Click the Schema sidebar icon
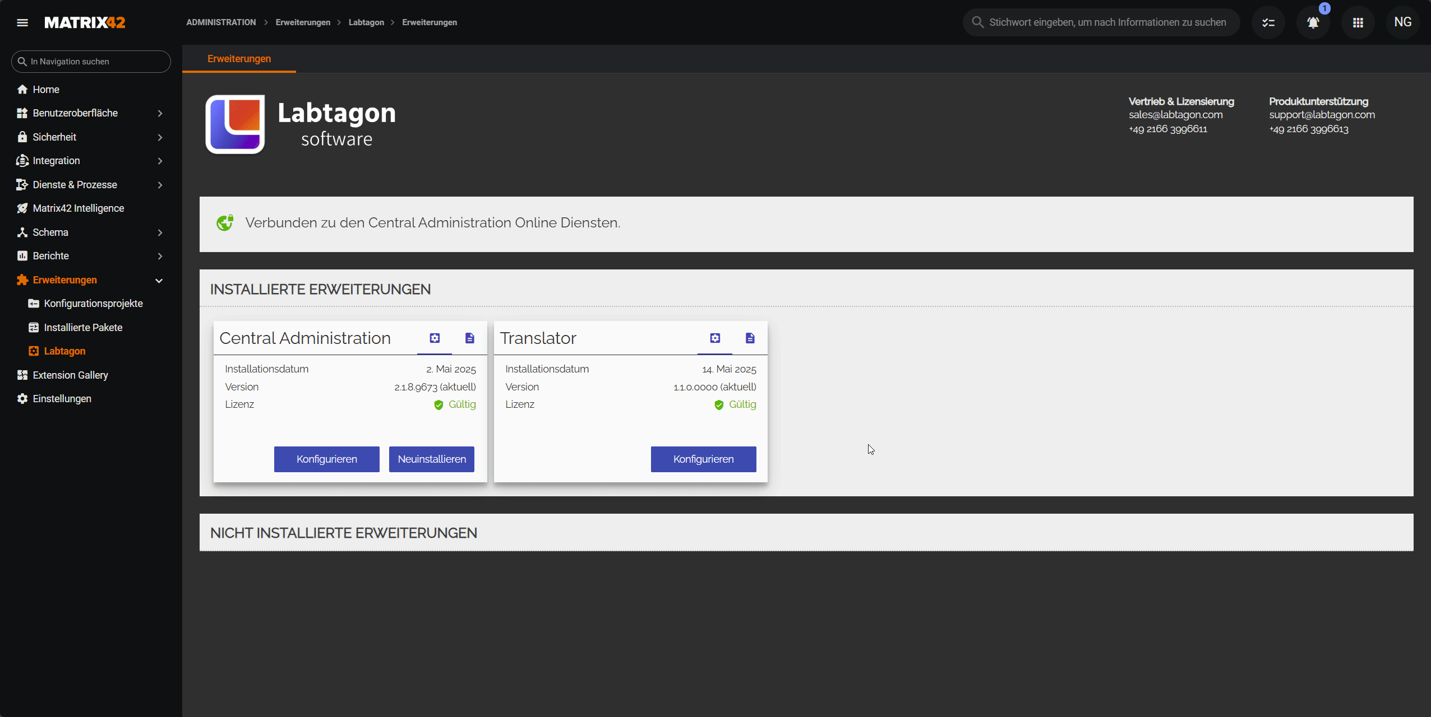Image resolution: width=1431 pixels, height=717 pixels. pos(22,232)
